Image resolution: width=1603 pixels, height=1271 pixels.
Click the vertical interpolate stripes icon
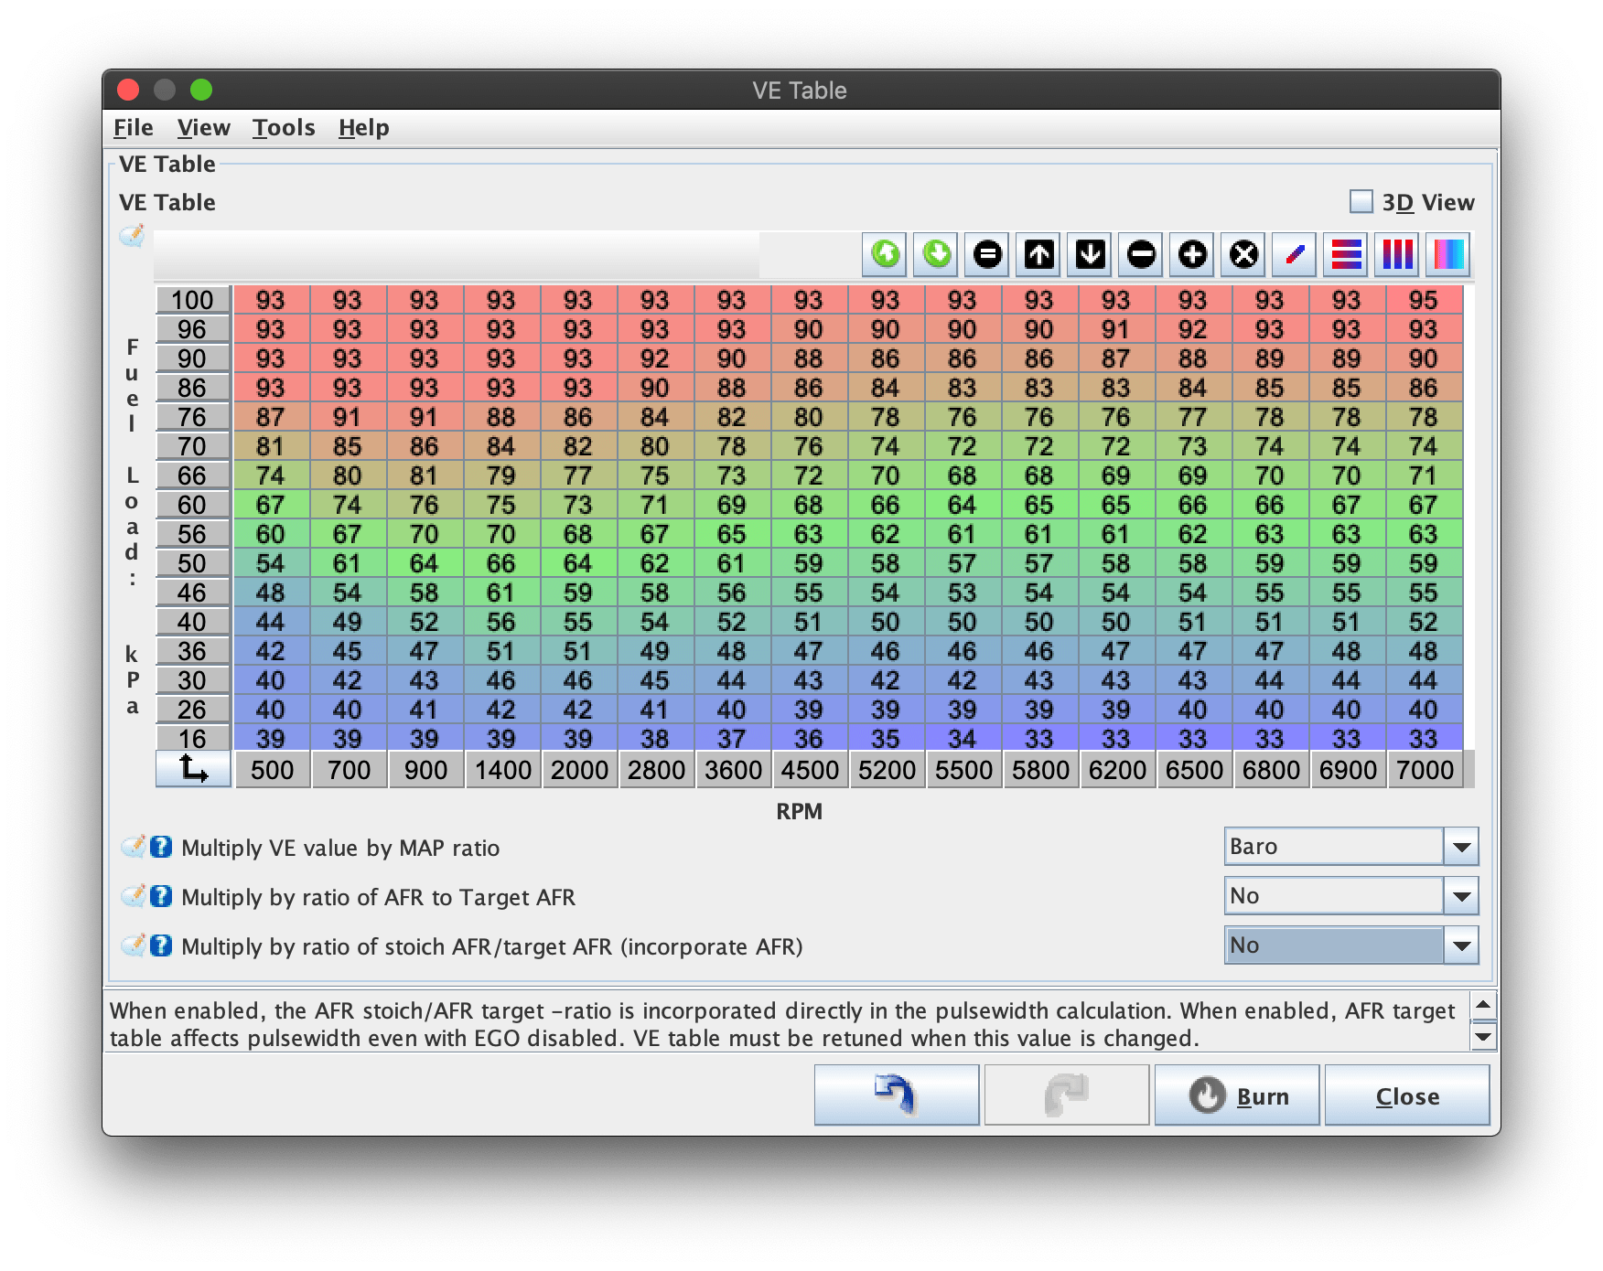coord(1397,254)
